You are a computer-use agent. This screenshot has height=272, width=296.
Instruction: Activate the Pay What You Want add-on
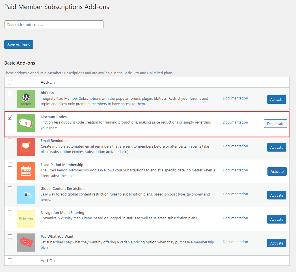point(276,243)
